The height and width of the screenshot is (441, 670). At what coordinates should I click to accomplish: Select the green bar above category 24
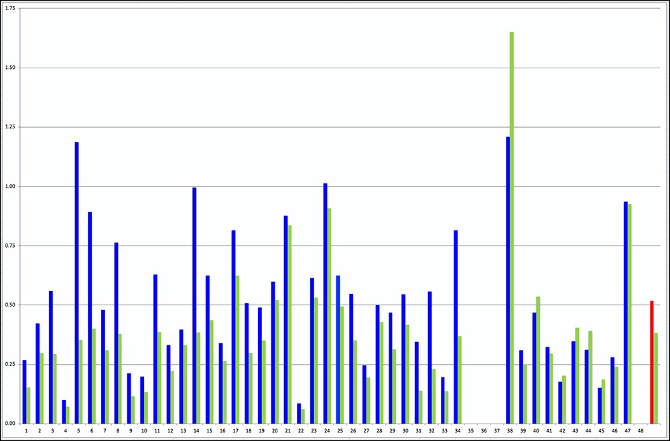[x=329, y=316]
